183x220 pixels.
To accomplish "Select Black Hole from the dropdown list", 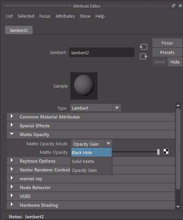I will (x=91, y=152).
